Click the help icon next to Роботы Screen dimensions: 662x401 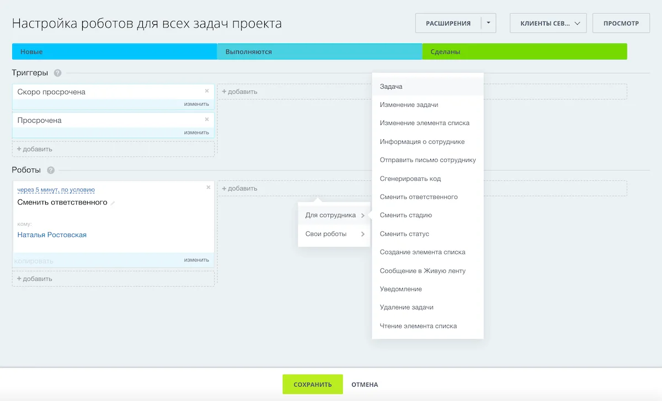pyautogui.click(x=51, y=170)
